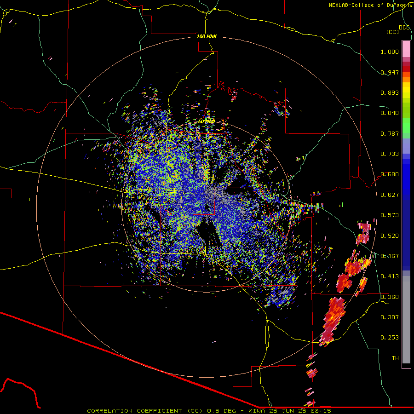Click the KIWA radar site identifier
Viewport: 414px width, 414px height.
click(256, 411)
